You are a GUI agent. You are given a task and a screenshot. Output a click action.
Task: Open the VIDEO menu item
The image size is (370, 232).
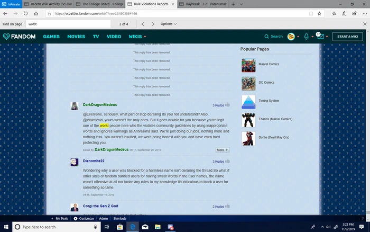coord(114,37)
